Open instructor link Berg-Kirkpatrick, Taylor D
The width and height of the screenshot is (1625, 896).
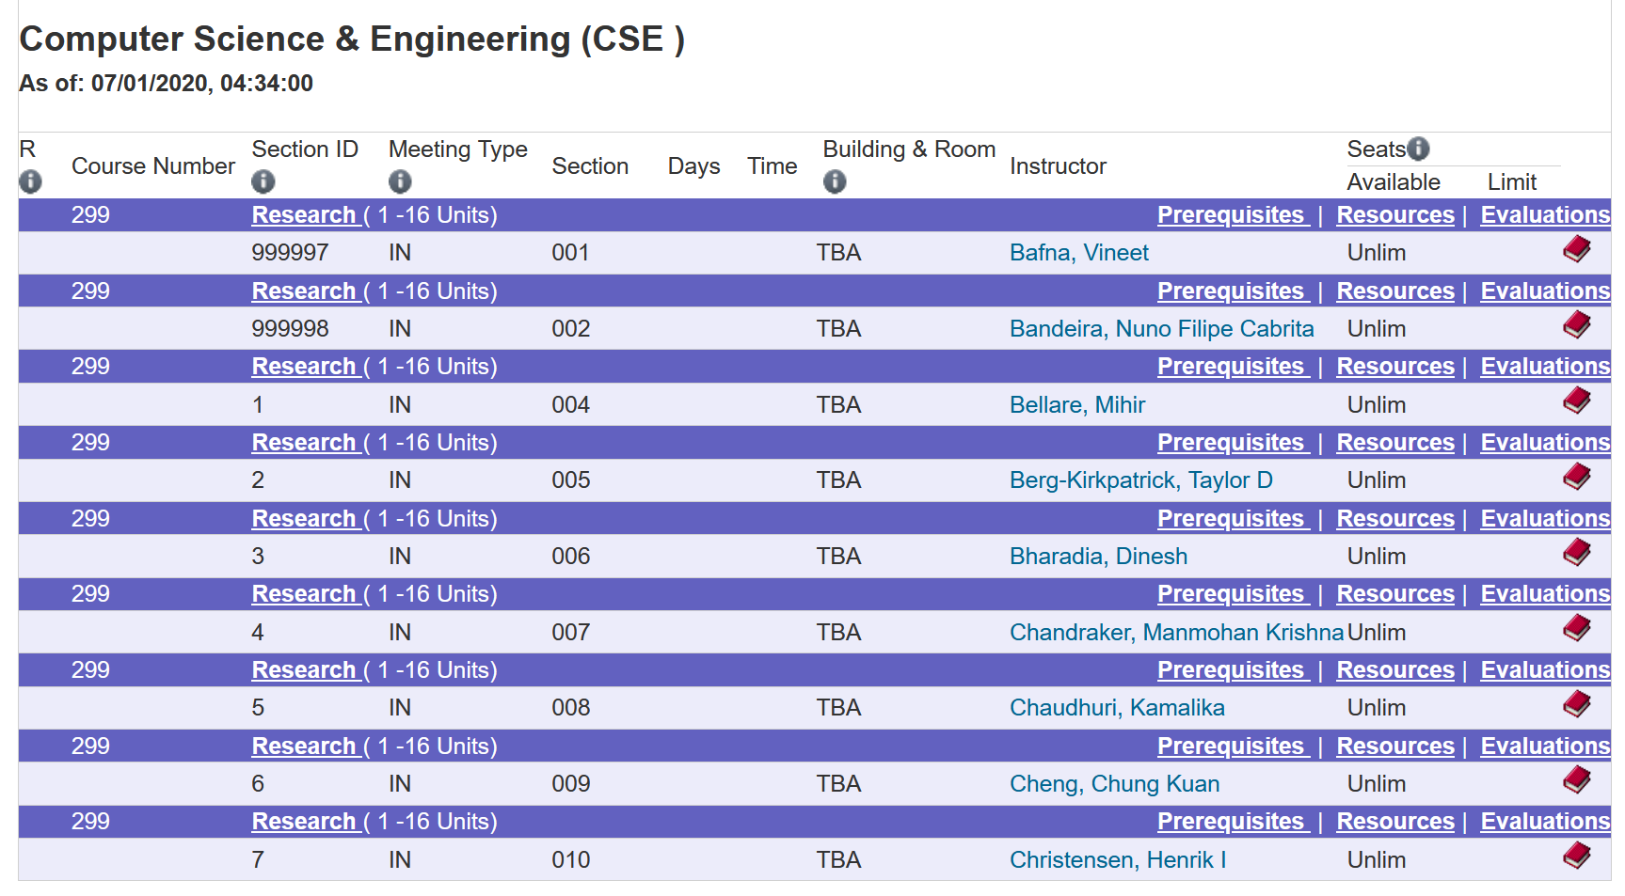pos(1141,480)
